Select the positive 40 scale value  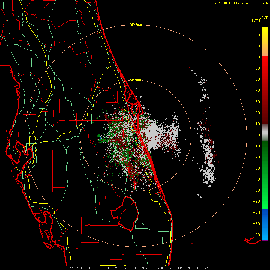tap(258, 90)
